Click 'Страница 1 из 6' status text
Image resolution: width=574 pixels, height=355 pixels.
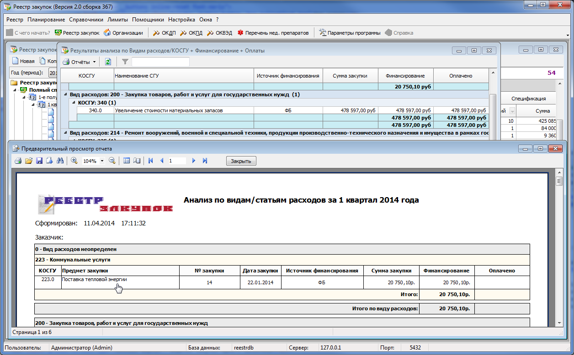click(32, 332)
